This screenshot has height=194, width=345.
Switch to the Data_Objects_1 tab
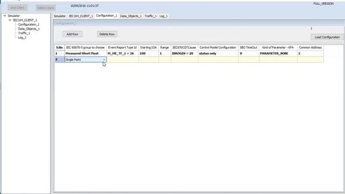tap(130, 16)
